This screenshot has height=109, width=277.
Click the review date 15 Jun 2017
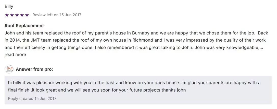click(70, 15)
